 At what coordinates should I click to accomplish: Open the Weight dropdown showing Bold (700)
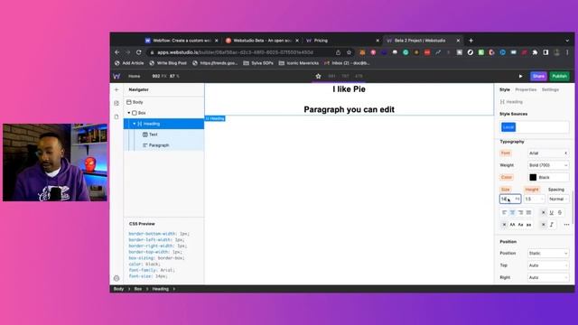[x=548, y=165]
